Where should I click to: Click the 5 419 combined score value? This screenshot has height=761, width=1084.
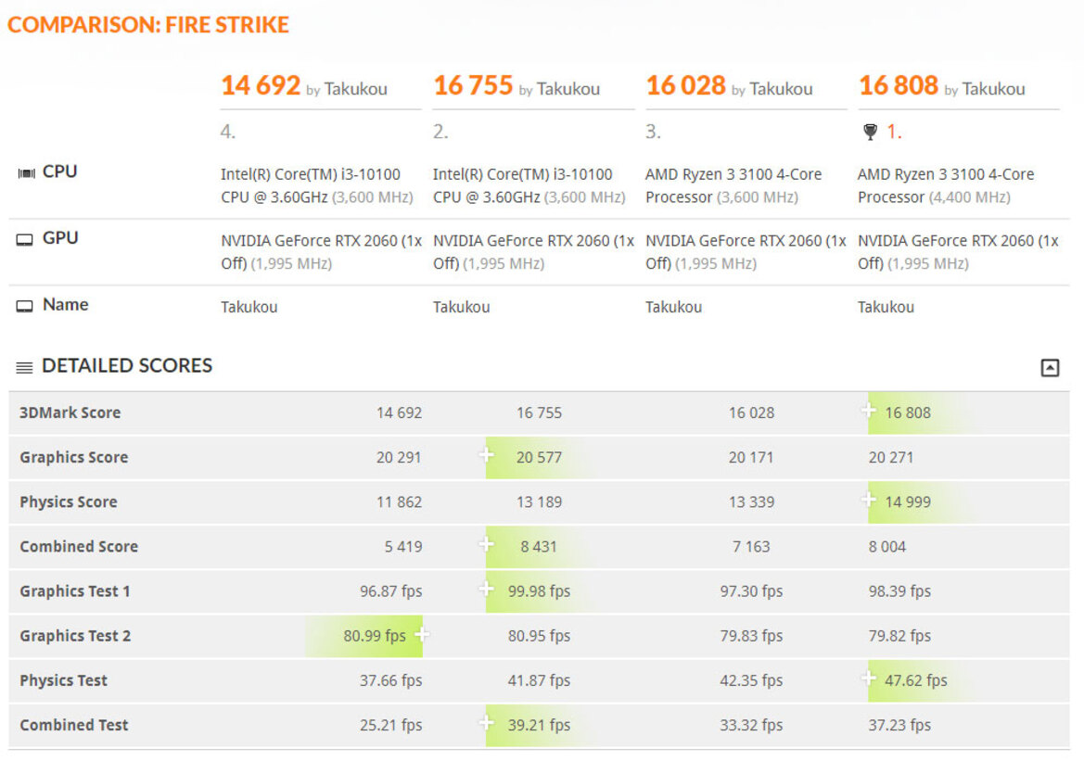click(403, 547)
